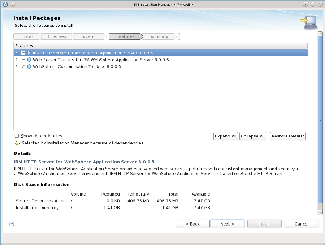This screenshot has width=325, height=245.
Task: Click the Shared Resources Area label
Action: tap(40, 201)
